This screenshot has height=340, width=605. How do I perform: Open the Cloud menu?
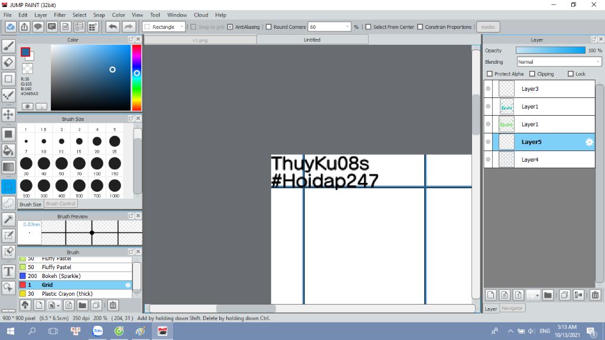201,15
